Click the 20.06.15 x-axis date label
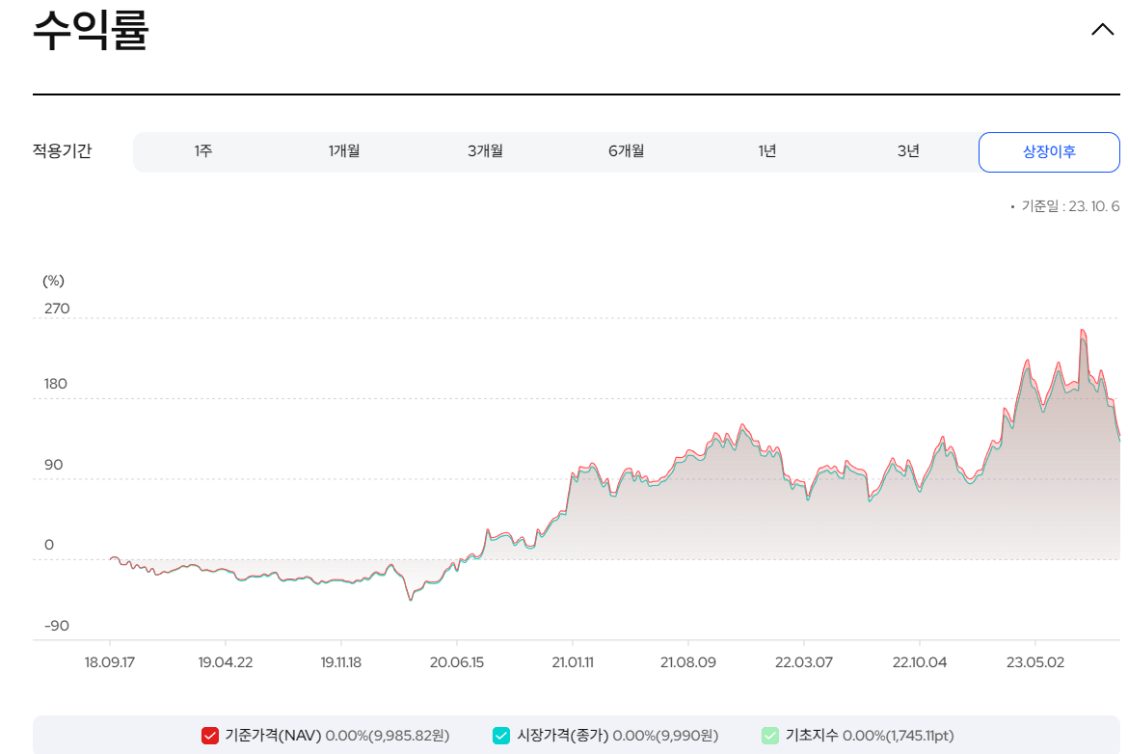Screen dimensions: 1128x754 (x=457, y=661)
